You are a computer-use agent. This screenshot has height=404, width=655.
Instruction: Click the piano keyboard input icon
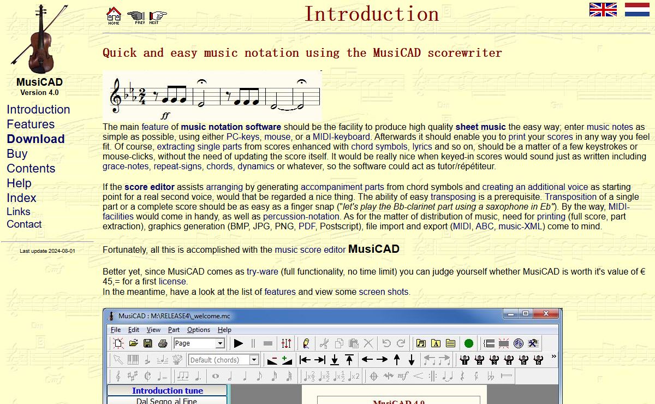click(x=133, y=360)
